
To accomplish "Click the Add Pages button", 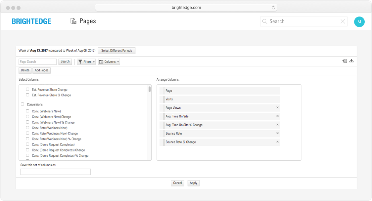I will (x=41, y=70).
